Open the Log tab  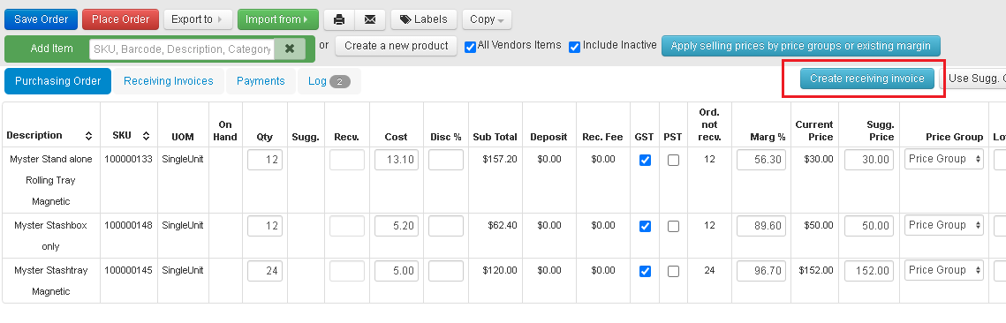click(329, 81)
